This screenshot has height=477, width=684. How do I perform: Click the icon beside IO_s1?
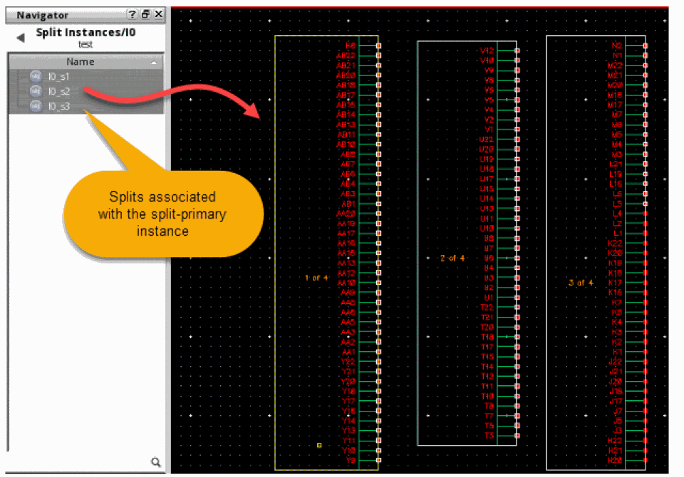[36, 77]
